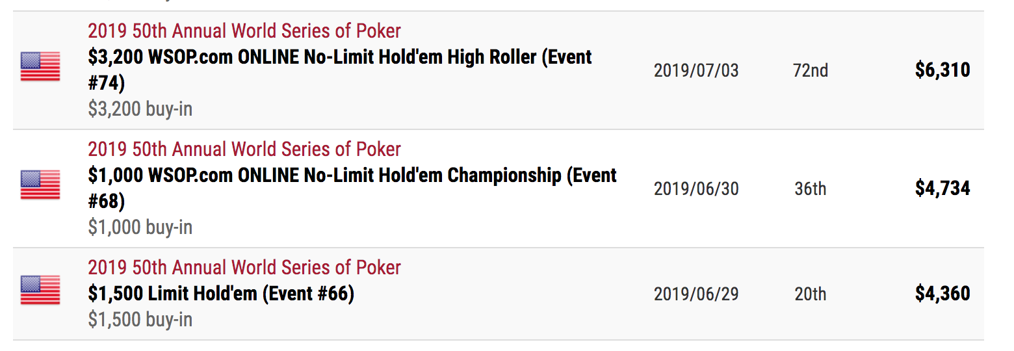Click the $6,310 prize amount
The height and width of the screenshot is (351, 1014).
[x=942, y=70]
